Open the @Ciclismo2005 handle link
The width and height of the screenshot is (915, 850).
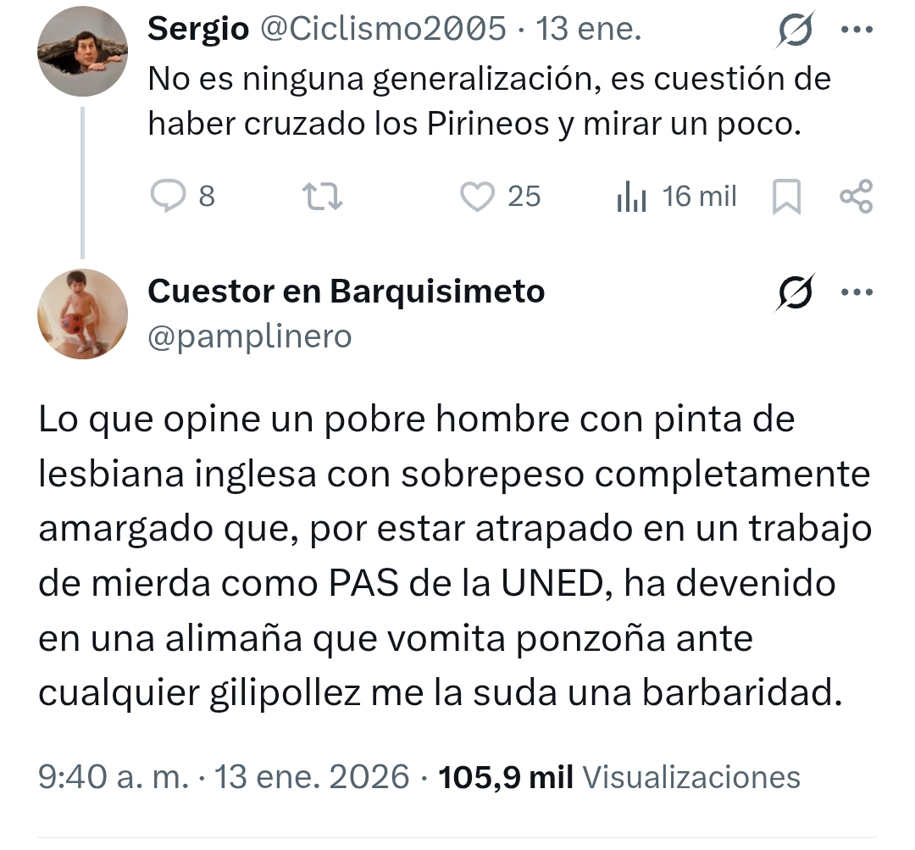pyautogui.click(x=381, y=30)
